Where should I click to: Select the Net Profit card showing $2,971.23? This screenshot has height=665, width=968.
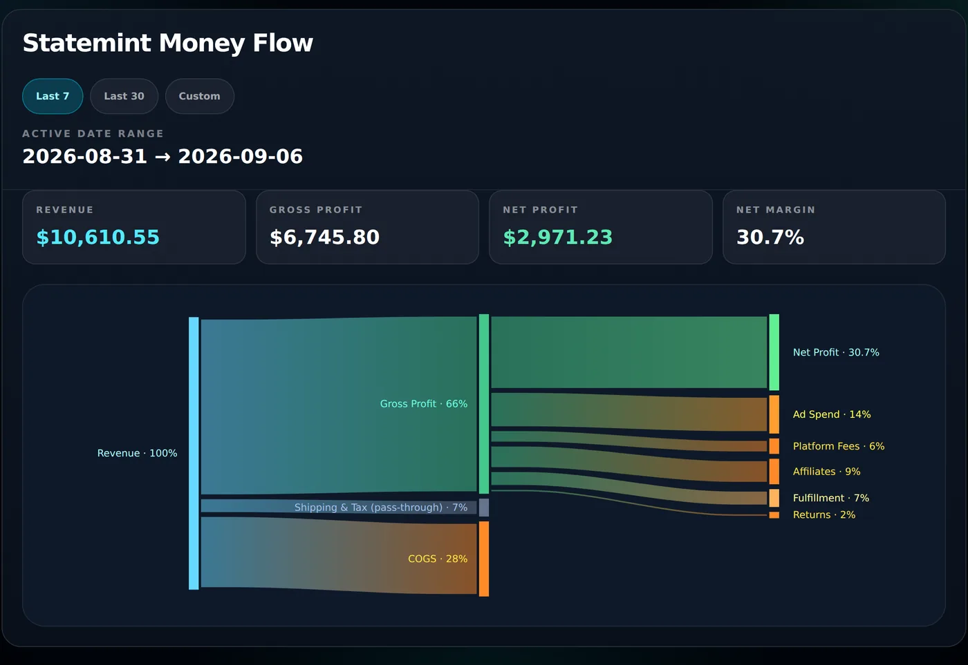point(601,227)
